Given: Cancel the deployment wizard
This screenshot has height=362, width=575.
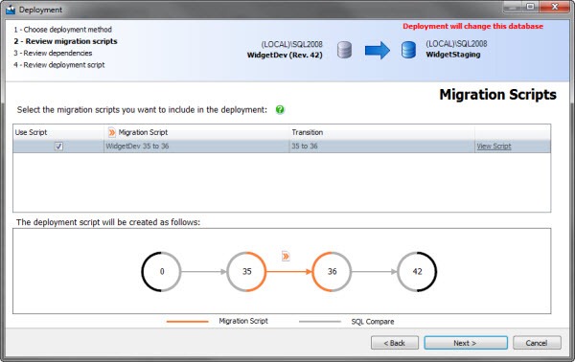Looking at the screenshot, I should pos(537,343).
